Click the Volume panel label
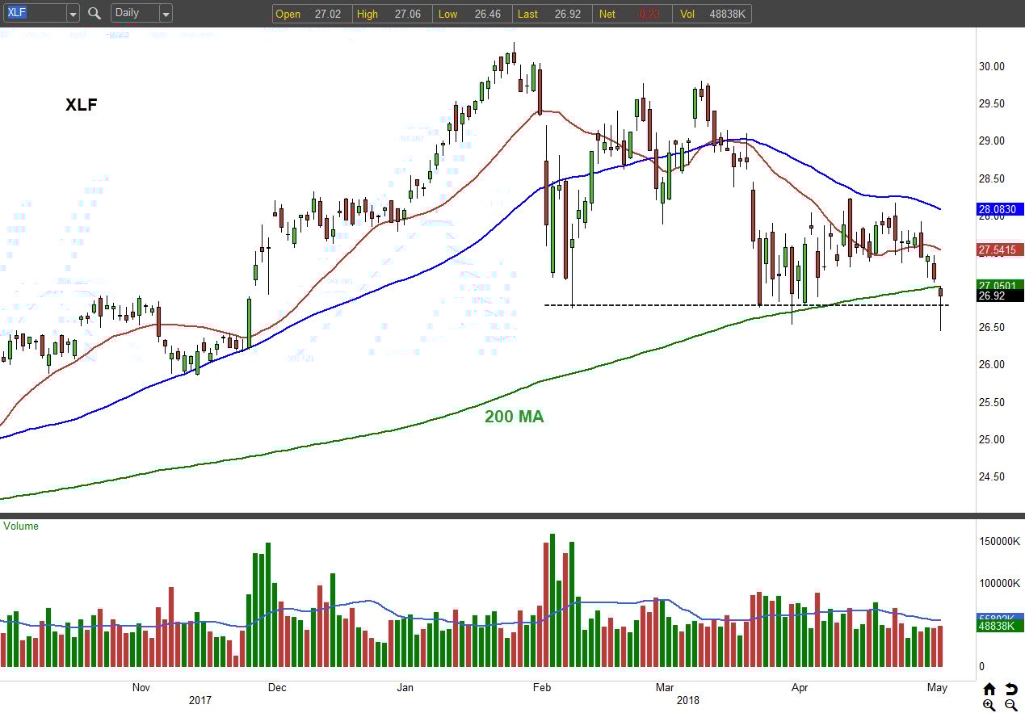The image size is (1025, 713). (x=21, y=526)
